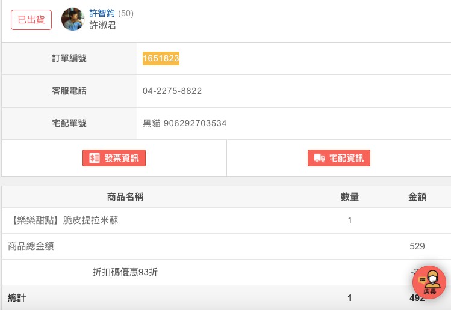Select the highlighted order number 1651823
Screen dimensions: 451x310
pos(161,58)
